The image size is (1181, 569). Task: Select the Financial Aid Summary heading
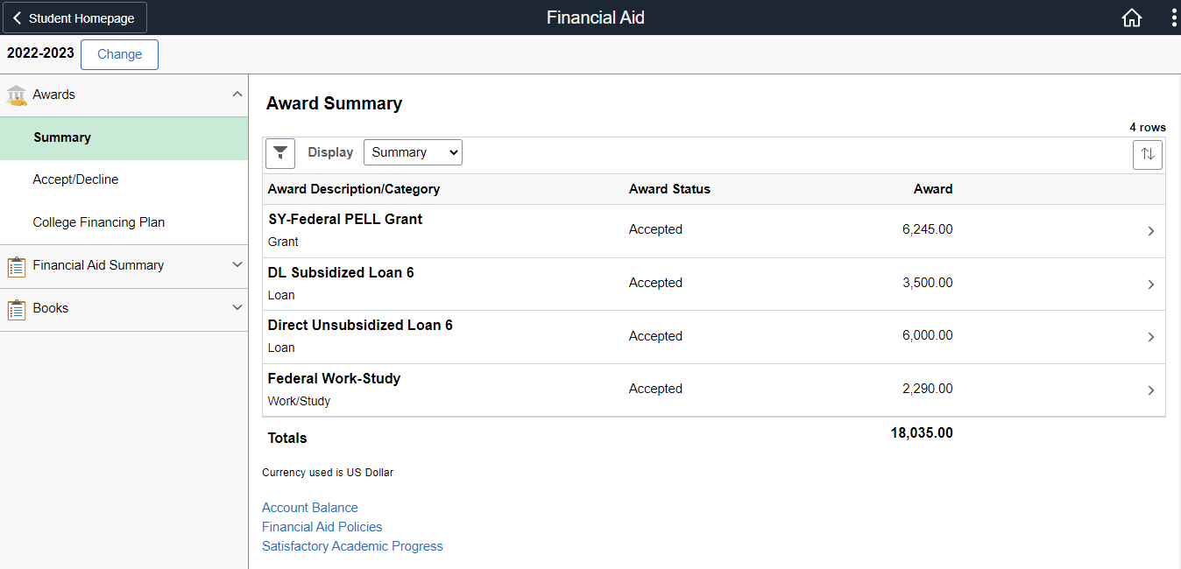(98, 265)
